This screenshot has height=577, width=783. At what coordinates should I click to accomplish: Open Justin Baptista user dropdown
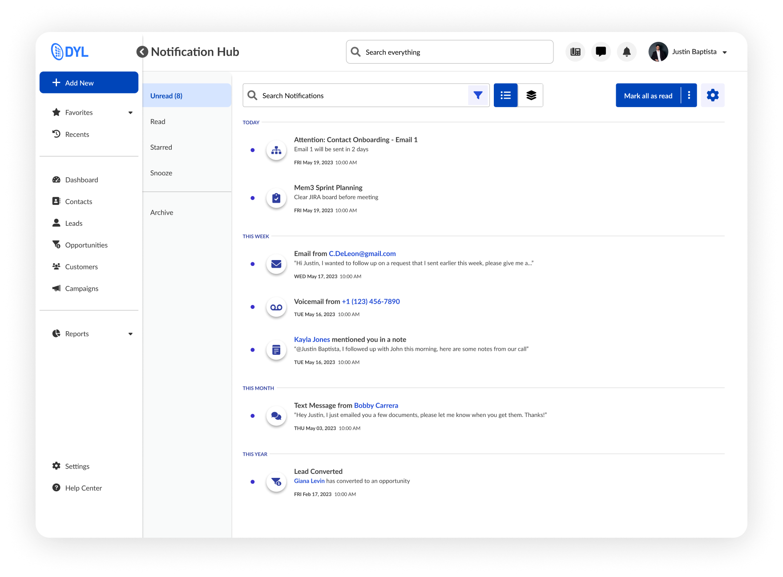pos(724,52)
